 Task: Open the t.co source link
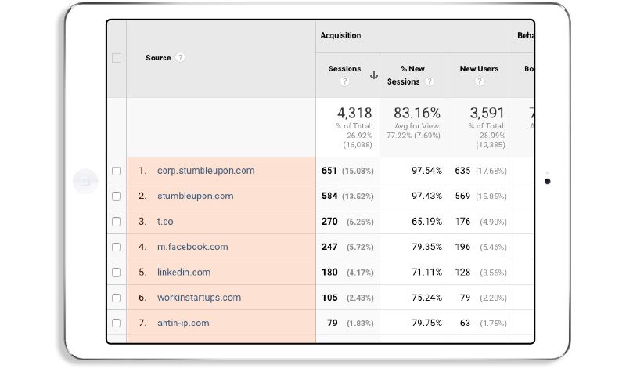[165, 222]
